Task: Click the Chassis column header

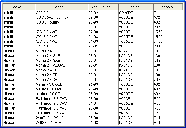Action: coord(168,7)
